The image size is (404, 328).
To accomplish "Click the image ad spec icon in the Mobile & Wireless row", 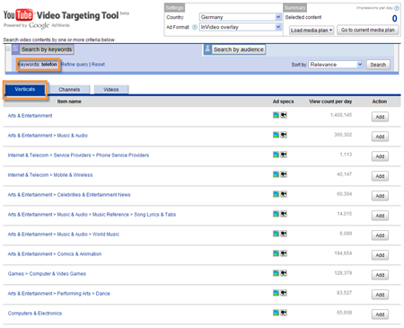I will (276, 174).
